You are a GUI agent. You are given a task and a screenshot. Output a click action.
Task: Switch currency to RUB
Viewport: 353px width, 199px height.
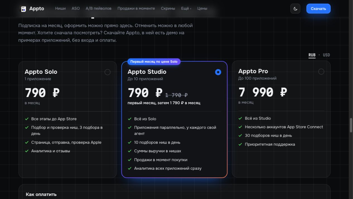click(x=312, y=55)
